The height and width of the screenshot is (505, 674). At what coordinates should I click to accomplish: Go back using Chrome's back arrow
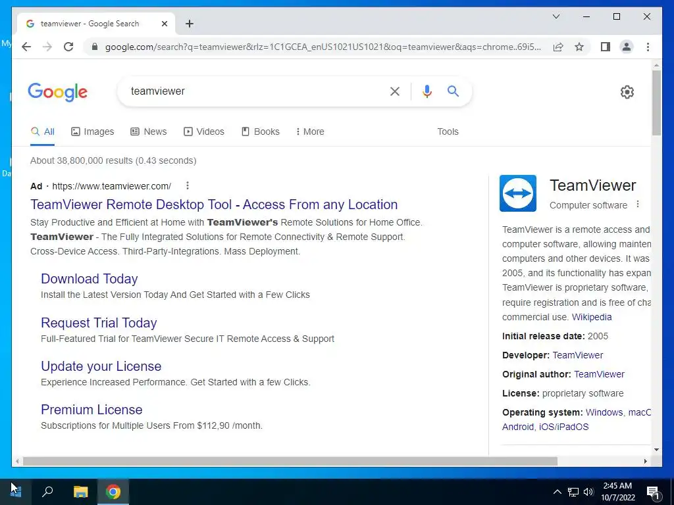26,47
